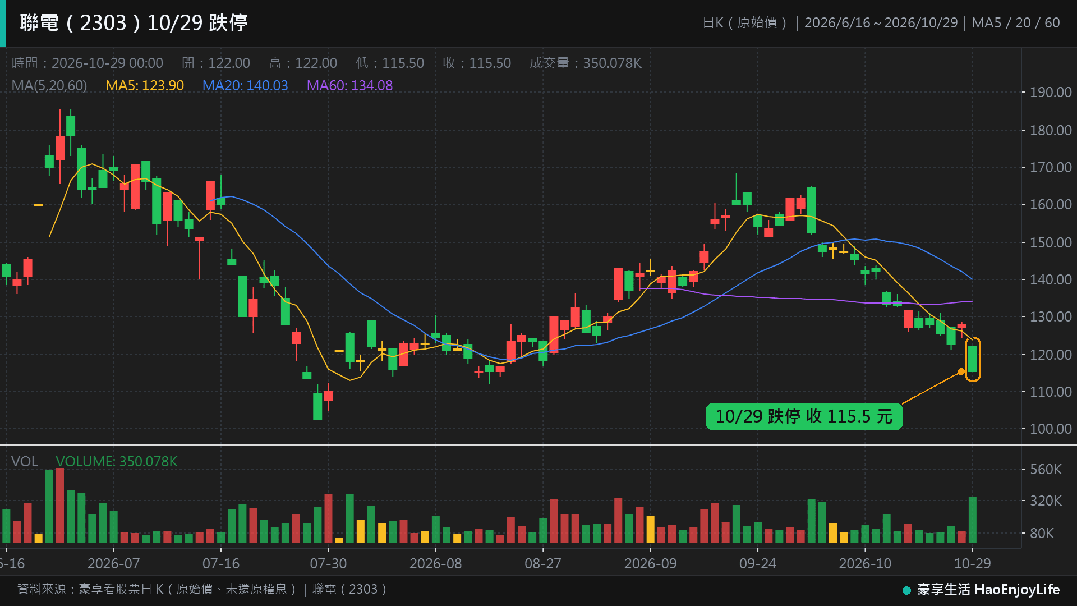
Task: Click the 成交量：350.078K readout
Action: 586,63
